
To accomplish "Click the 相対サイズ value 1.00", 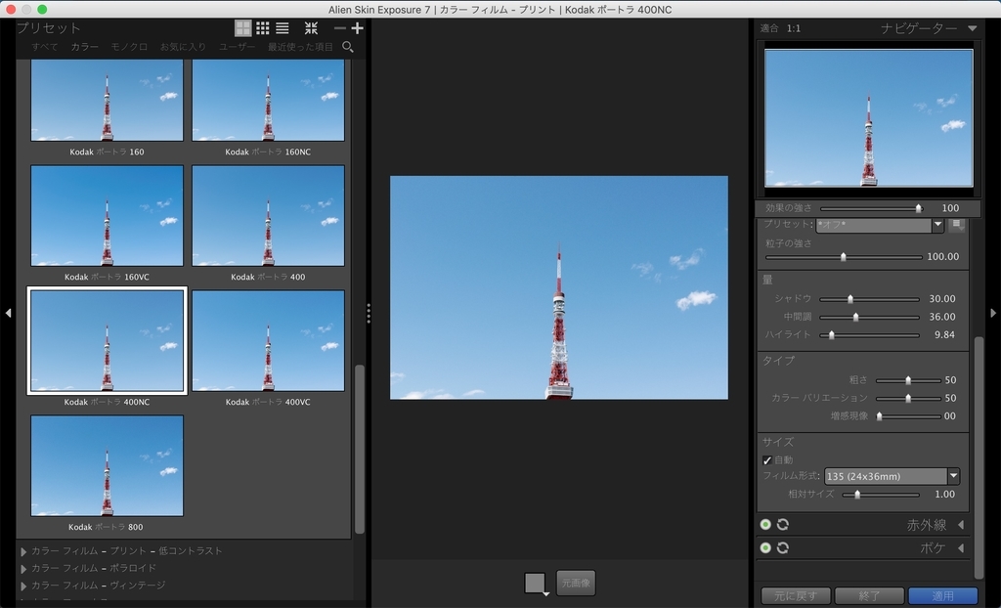I will (x=945, y=495).
